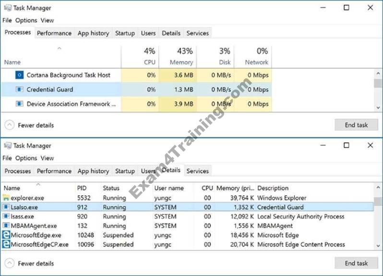This screenshot has width=383, height=276.
Task: Click the lower Task Manager title bar icon
Action: 8,146
